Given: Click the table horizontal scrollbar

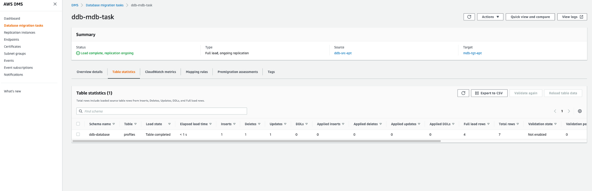Looking at the screenshot, I should 256,141.
